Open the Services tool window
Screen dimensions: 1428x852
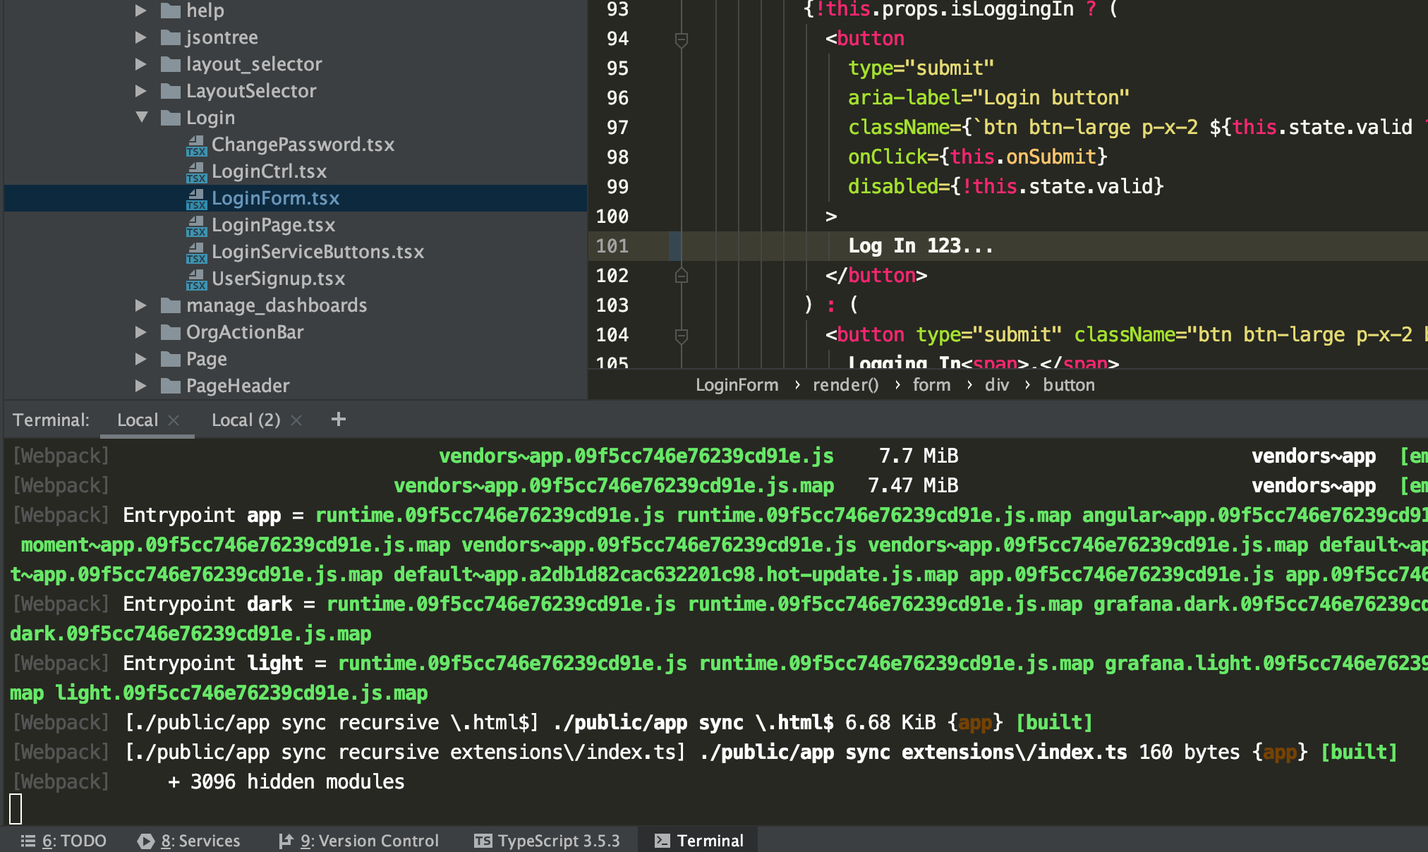[x=188, y=841]
